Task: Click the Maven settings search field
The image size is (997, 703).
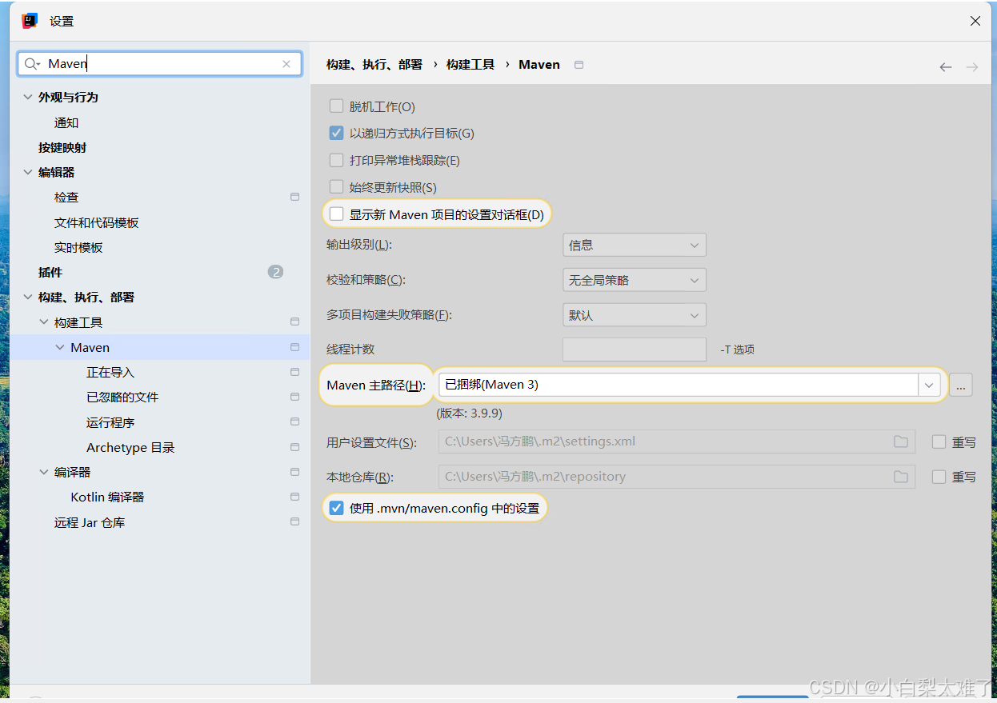Action: point(160,64)
